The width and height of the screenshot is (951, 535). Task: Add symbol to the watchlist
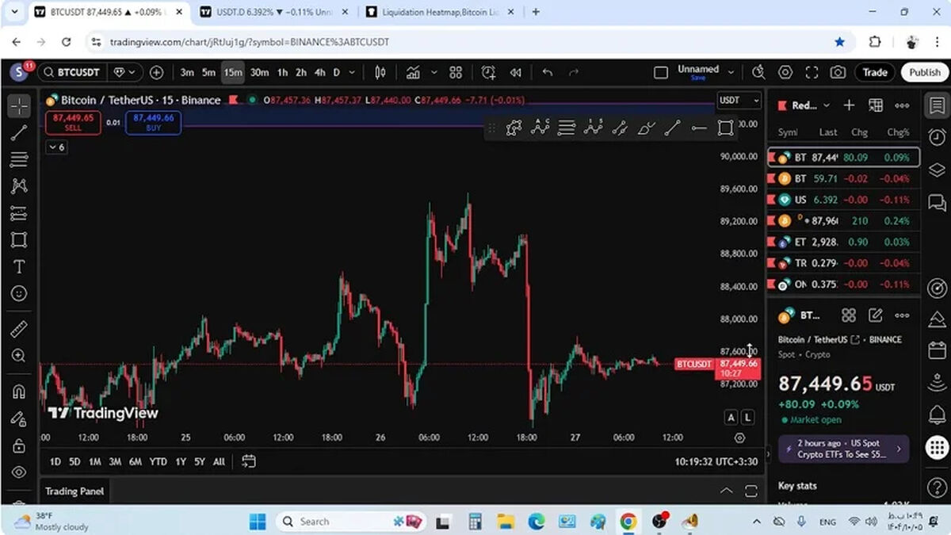click(849, 105)
